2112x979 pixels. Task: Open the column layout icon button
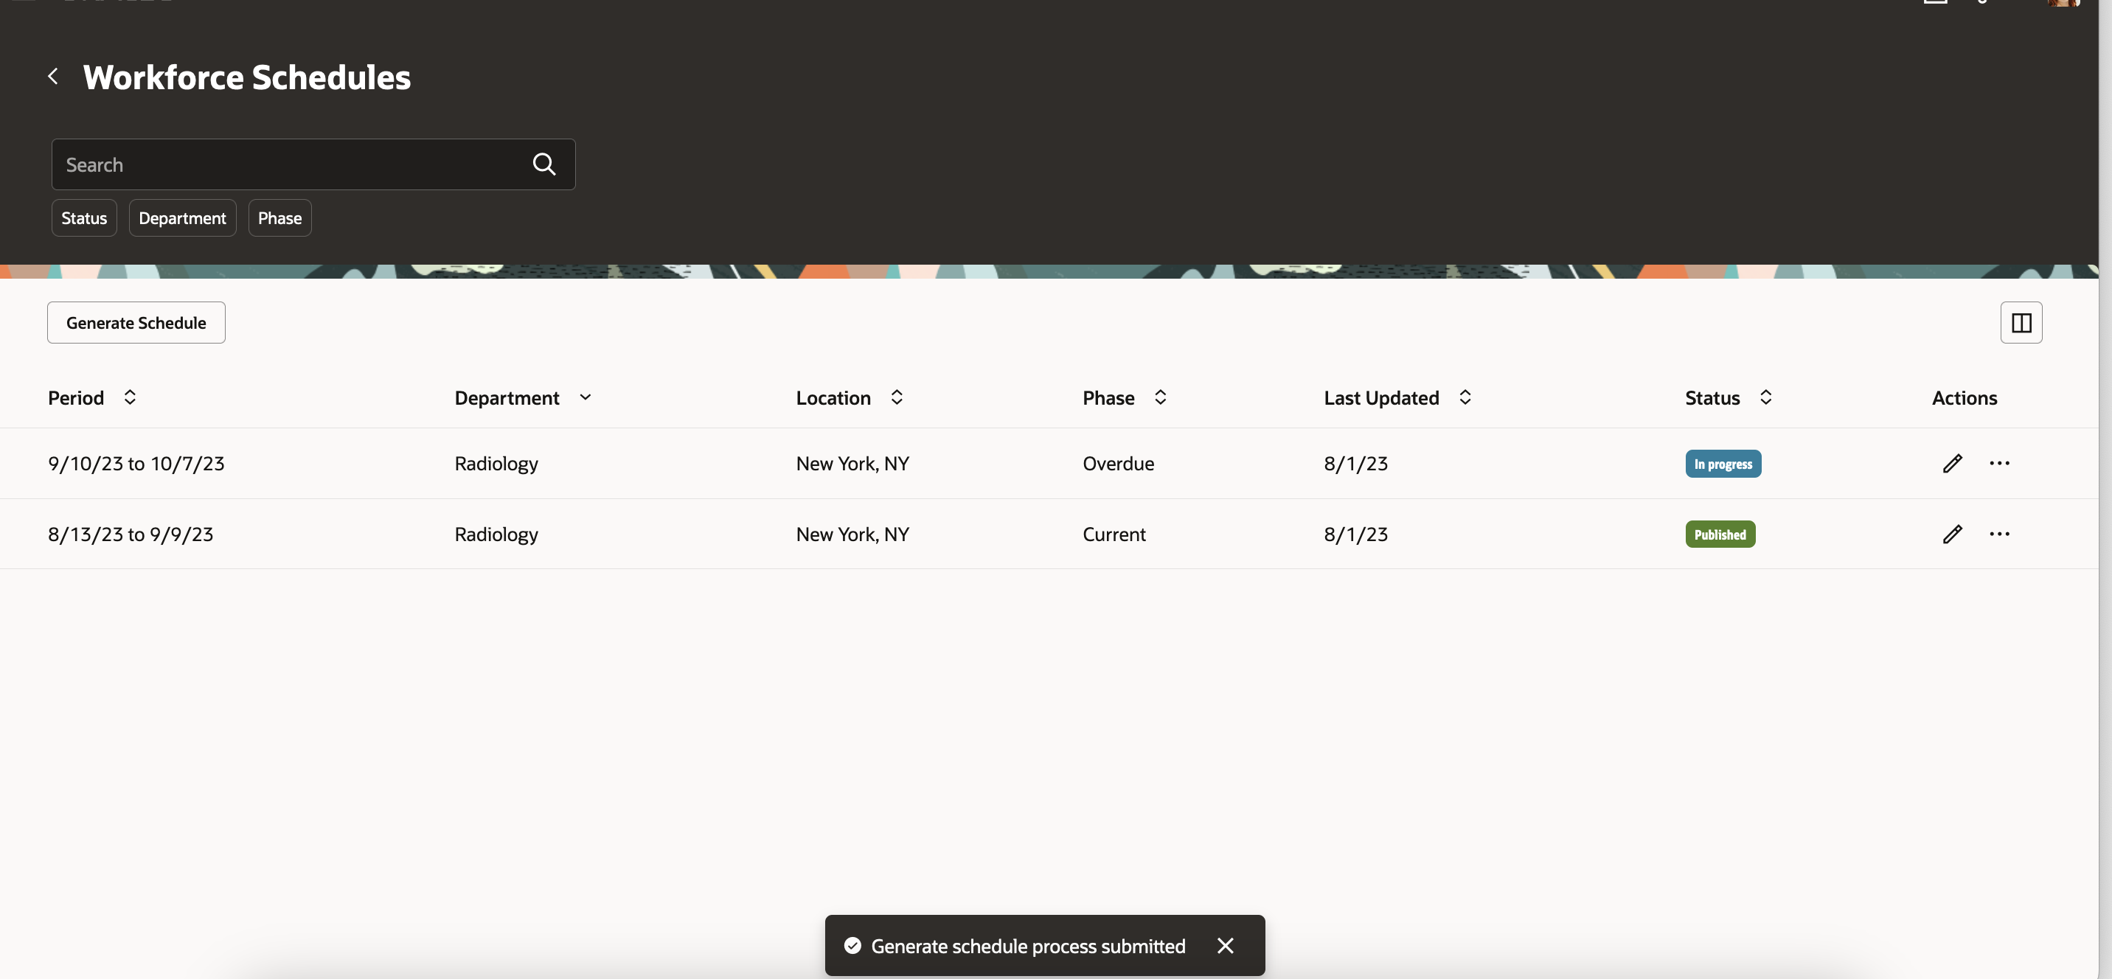[2020, 323]
